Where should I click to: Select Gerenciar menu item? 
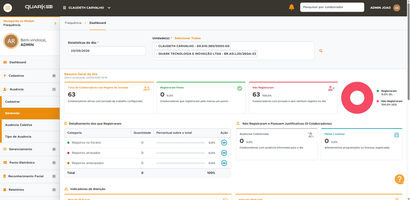point(30,113)
